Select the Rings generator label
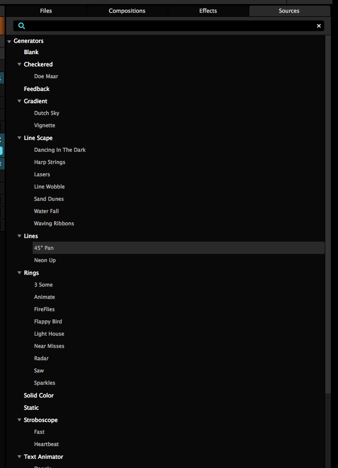This screenshot has width=338, height=468. pos(31,273)
